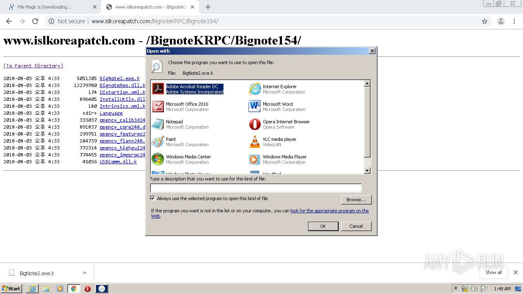Image resolution: width=523 pixels, height=294 pixels.
Task: Open opencv_imgproc24 file link
Action: 123,155
